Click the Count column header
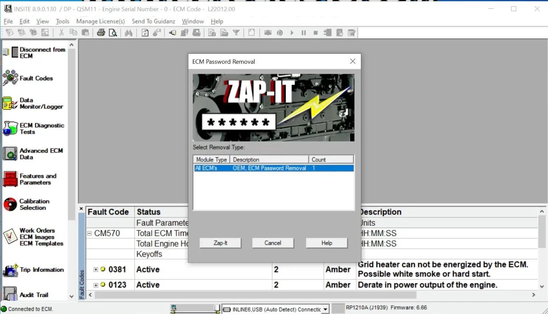 [x=331, y=159]
